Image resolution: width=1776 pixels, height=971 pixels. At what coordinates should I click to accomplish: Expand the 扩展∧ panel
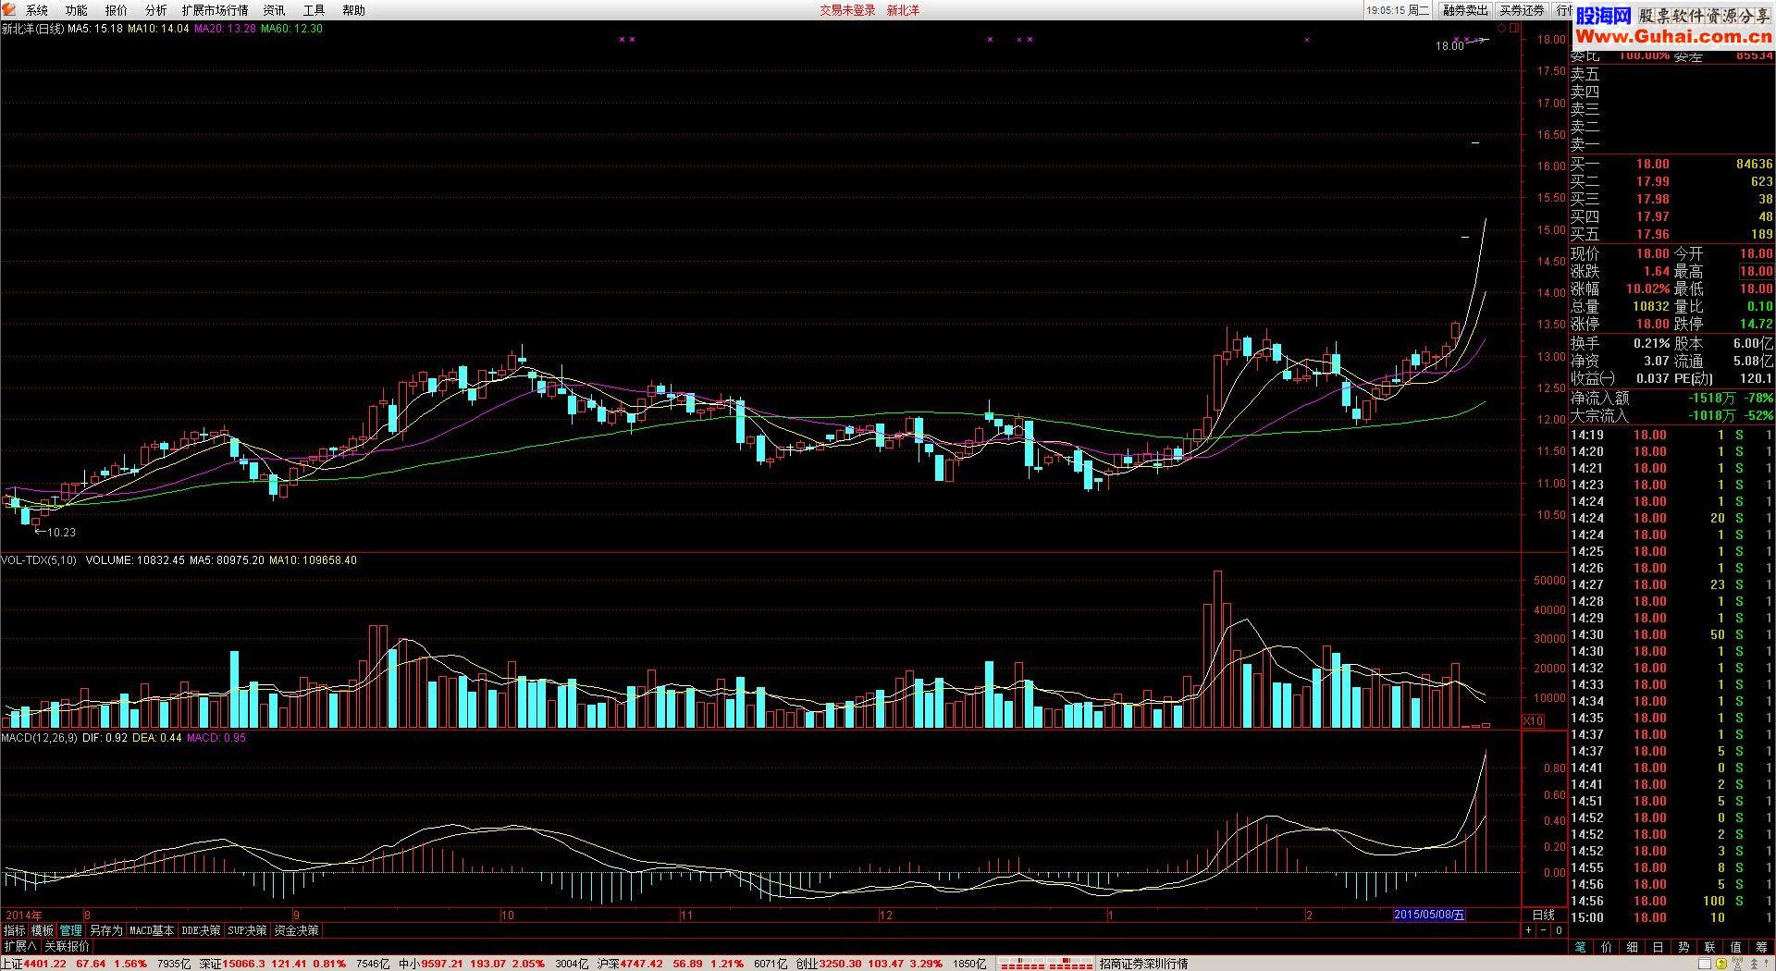(x=19, y=946)
